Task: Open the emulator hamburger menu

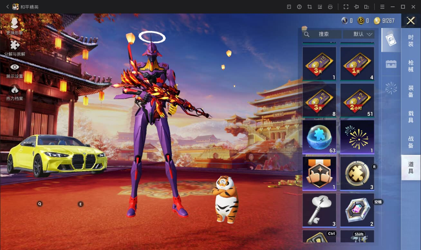Action: (x=382, y=7)
